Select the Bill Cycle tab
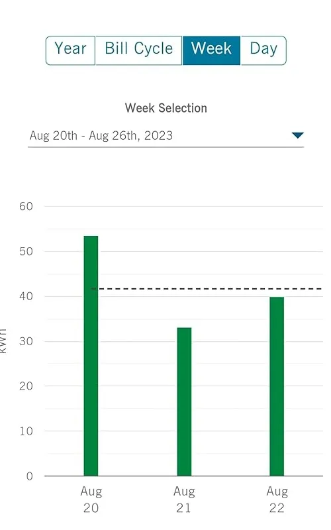 (139, 50)
